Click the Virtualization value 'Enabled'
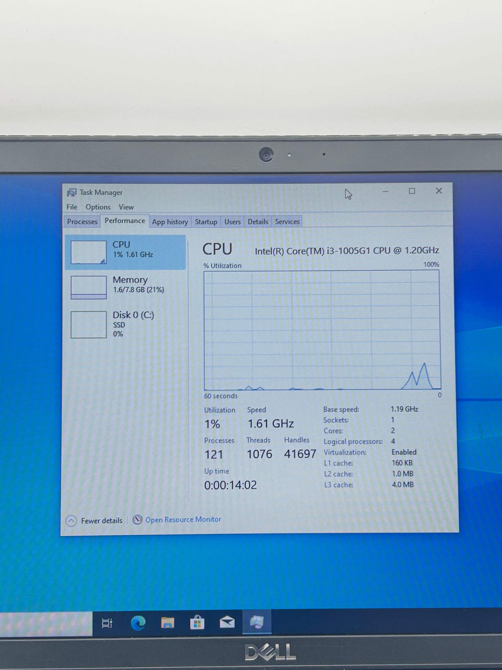Screen dimensions: 502x670 click(x=404, y=452)
